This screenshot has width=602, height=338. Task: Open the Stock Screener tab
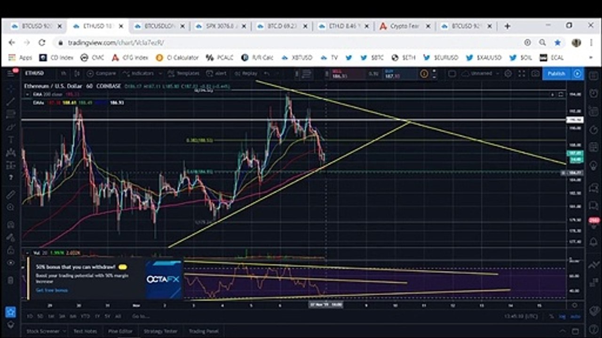[x=43, y=331]
